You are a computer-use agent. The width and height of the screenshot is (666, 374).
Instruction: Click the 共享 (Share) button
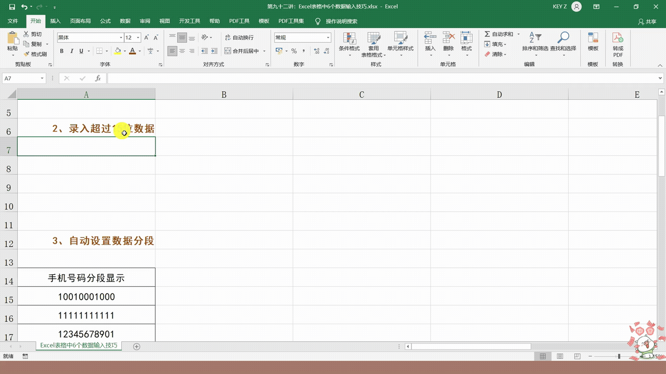pyautogui.click(x=647, y=22)
